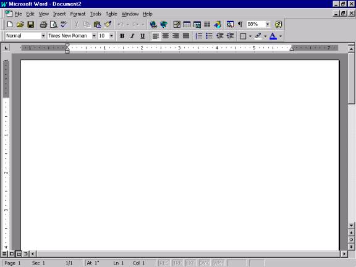Click the Save floppy disk icon
356x267 pixels.
(x=31, y=24)
